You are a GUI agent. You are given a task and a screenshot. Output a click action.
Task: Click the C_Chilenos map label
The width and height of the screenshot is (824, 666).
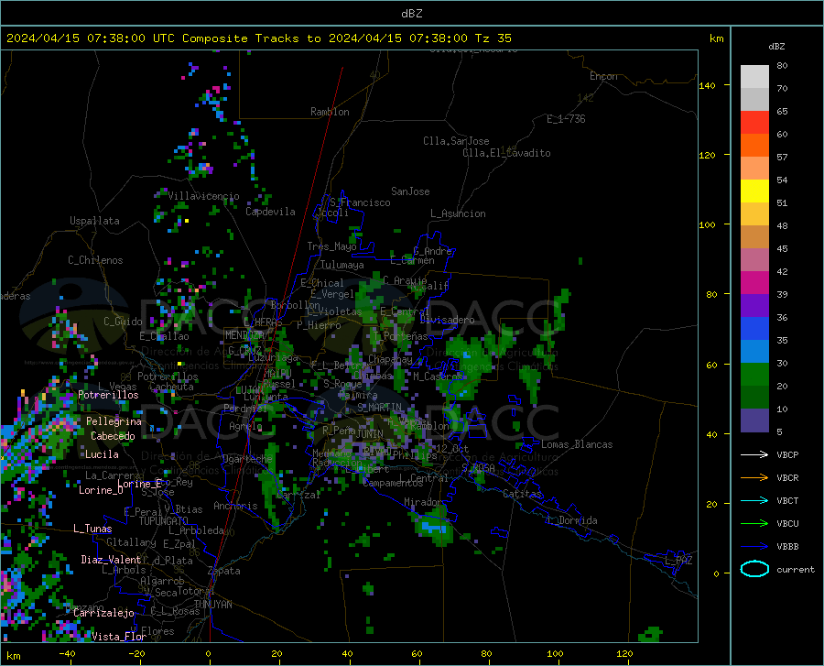point(95,260)
